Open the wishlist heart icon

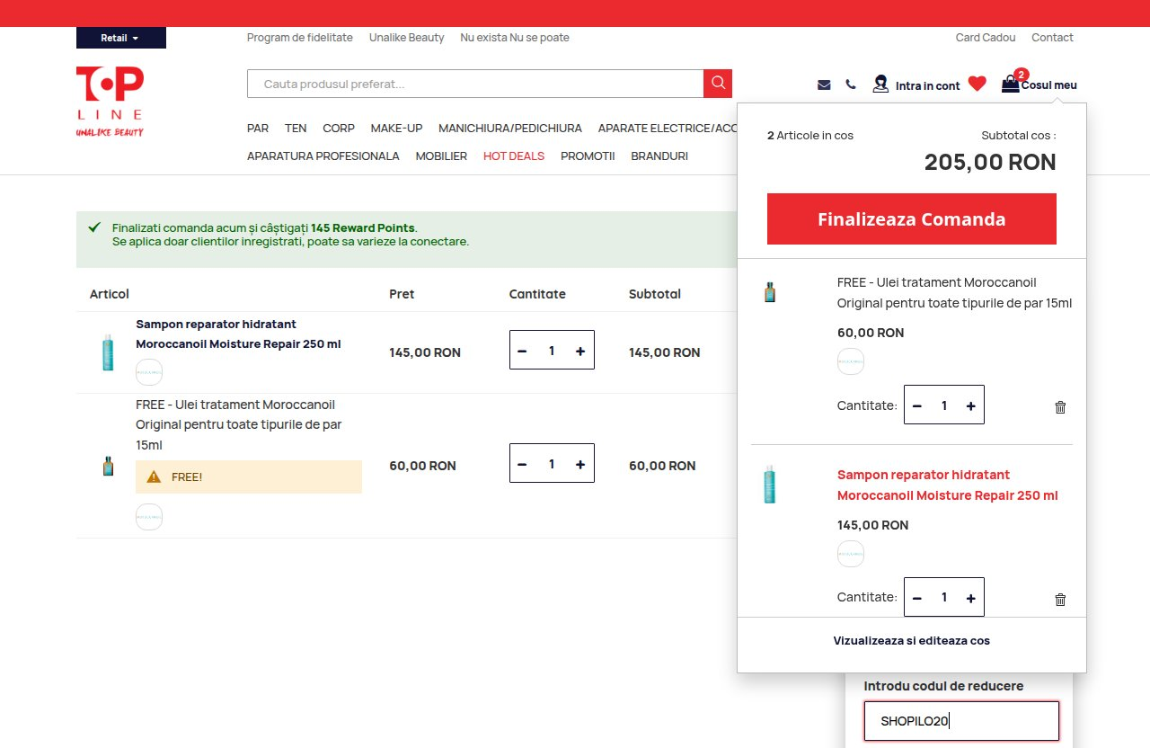(977, 84)
